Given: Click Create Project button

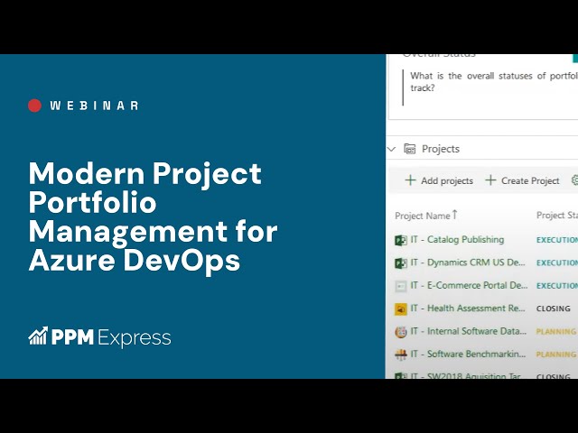Looking at the screenshot, I should click(x=522, y=180).
